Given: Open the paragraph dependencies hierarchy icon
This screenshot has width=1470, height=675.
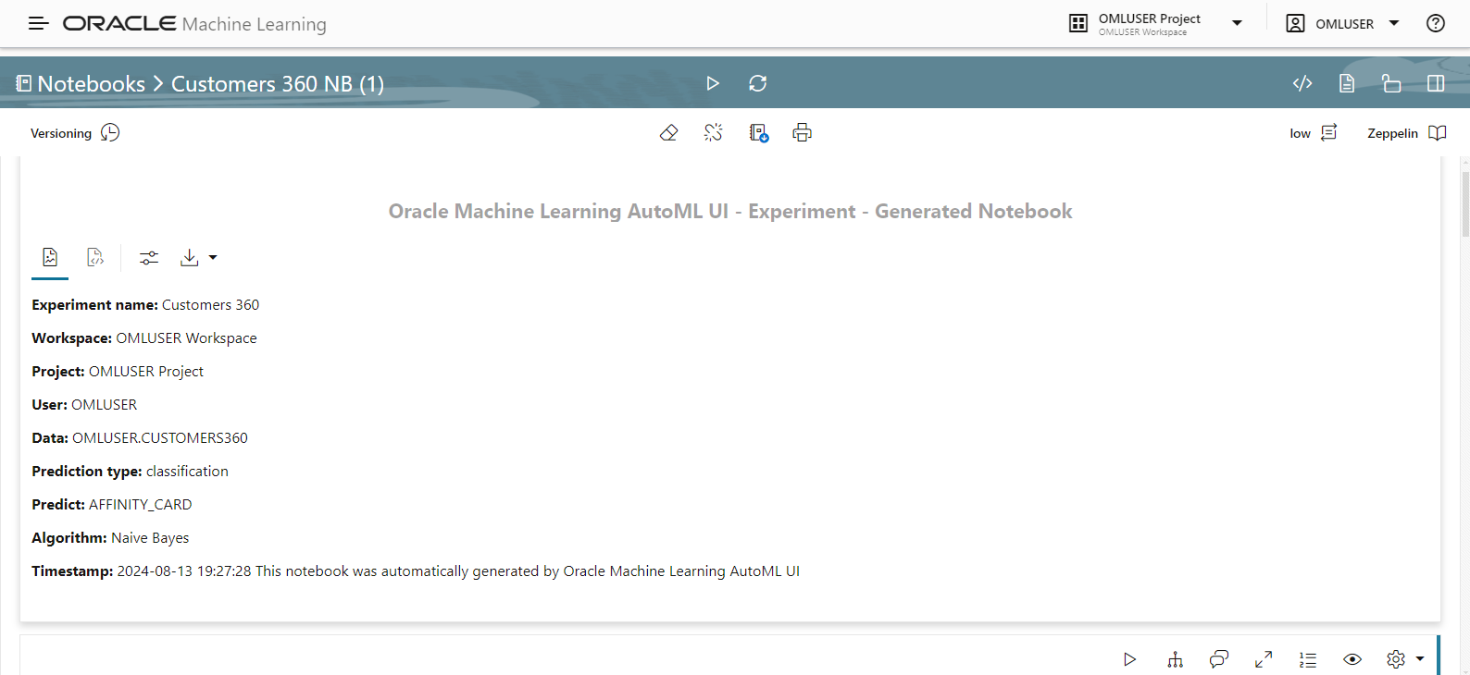Looking at the screenshot, I should click(1175, 659).
